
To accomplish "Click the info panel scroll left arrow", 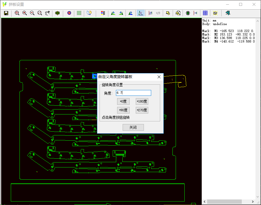I will click(x=204, y=202).
